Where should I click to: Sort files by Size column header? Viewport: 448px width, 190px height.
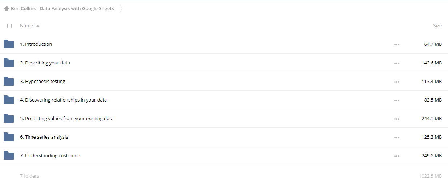pyautogui.click(x=437, y=26)
